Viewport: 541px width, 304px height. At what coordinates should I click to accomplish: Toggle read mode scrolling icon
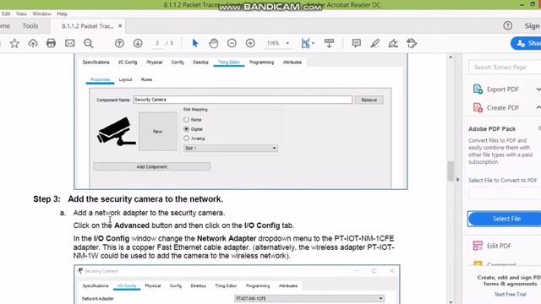[329, 43]
